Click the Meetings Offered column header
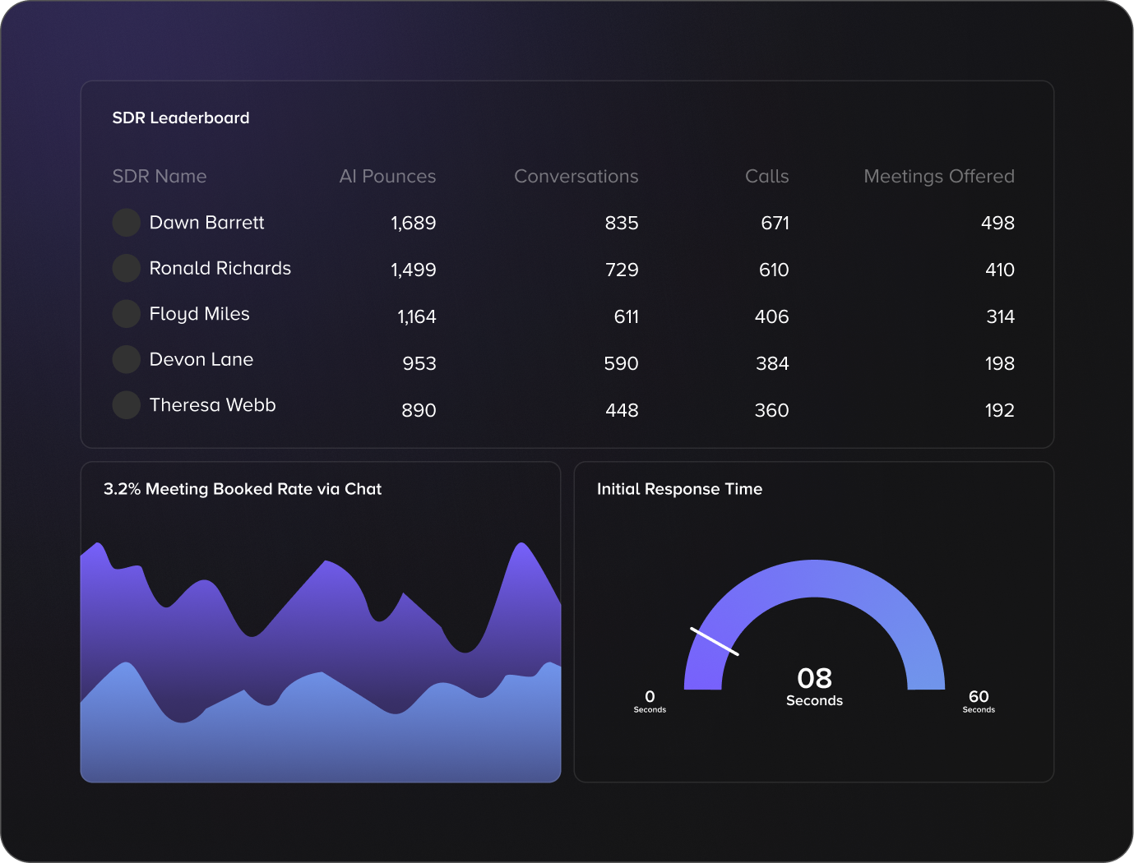The width and height of the screenshot is (1134, 863). click(x=938, y=177)
